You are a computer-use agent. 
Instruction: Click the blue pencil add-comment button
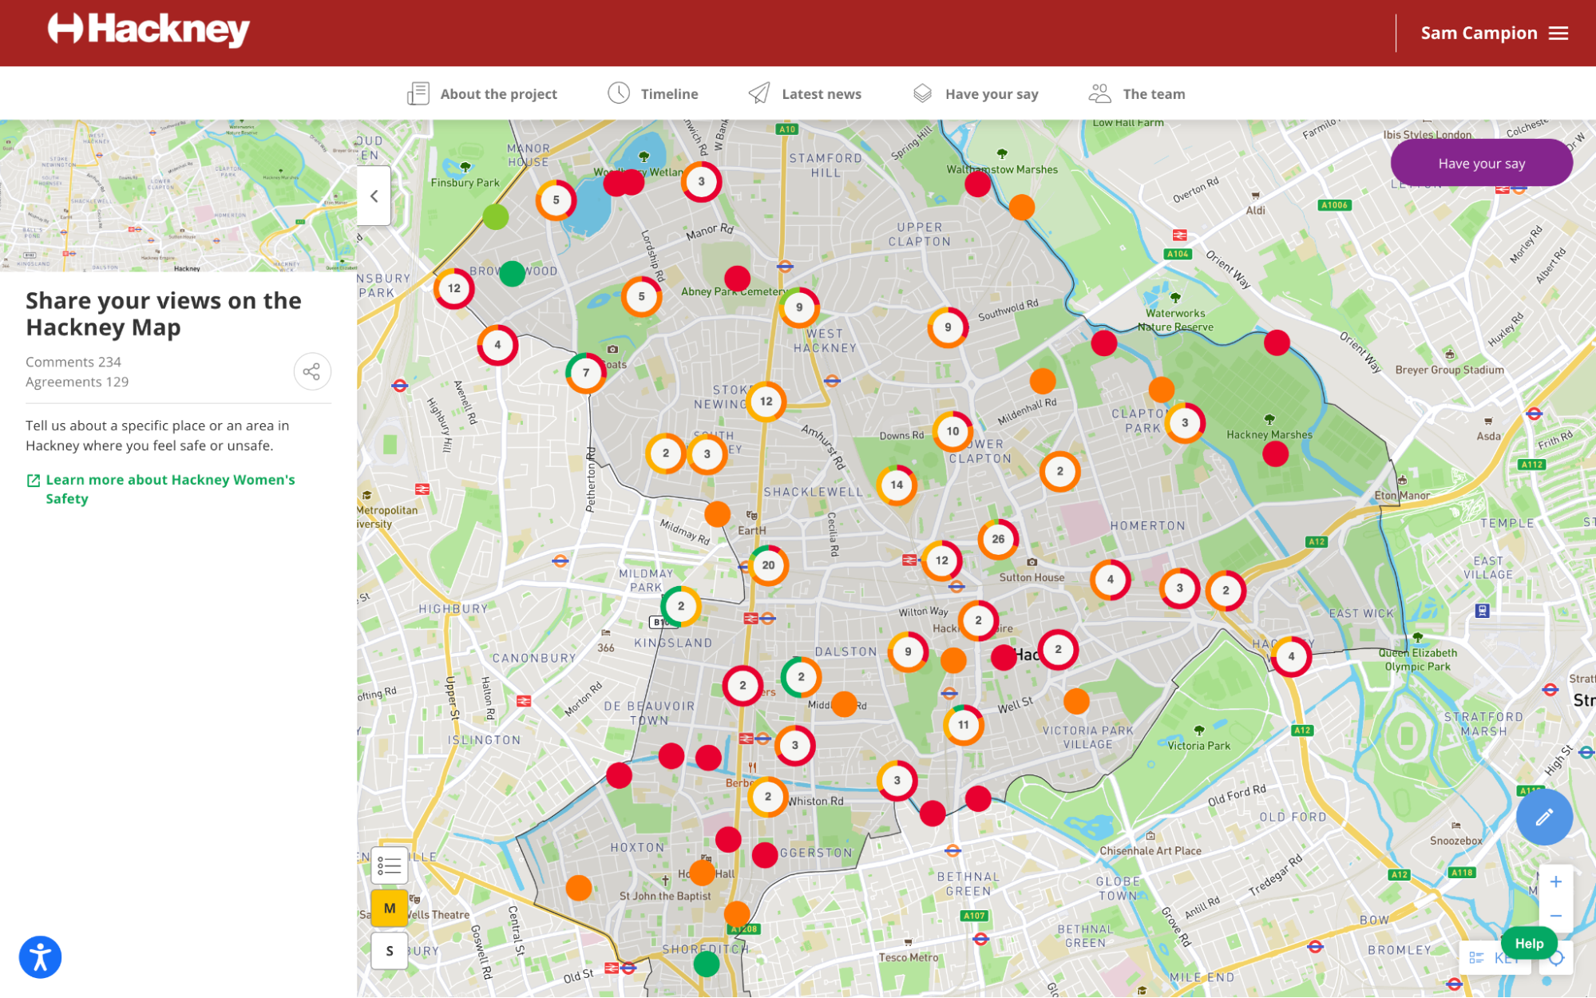tap(1543, 817)
